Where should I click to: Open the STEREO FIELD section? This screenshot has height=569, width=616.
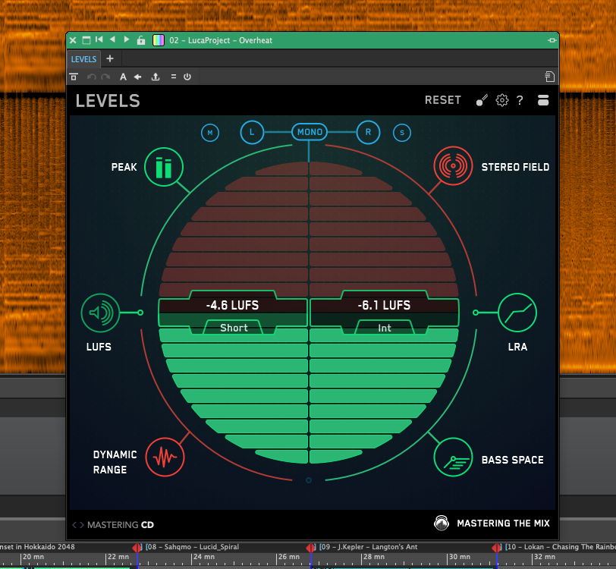click(453, 166)
